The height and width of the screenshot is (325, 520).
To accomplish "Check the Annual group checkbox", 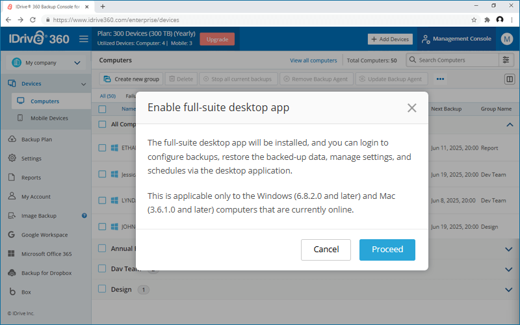I will [x=102, y=248].
